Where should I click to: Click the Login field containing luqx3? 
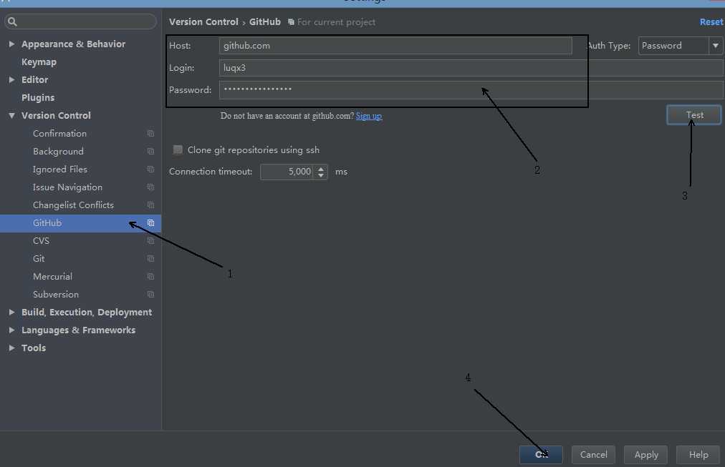click(x=471, y=68)
